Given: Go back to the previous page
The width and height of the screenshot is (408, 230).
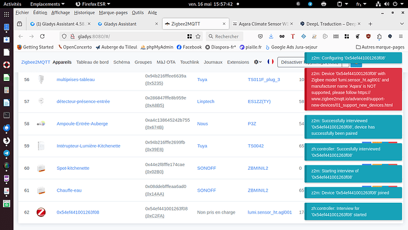Looking at the screenshot, I should [x=21, y=37].
